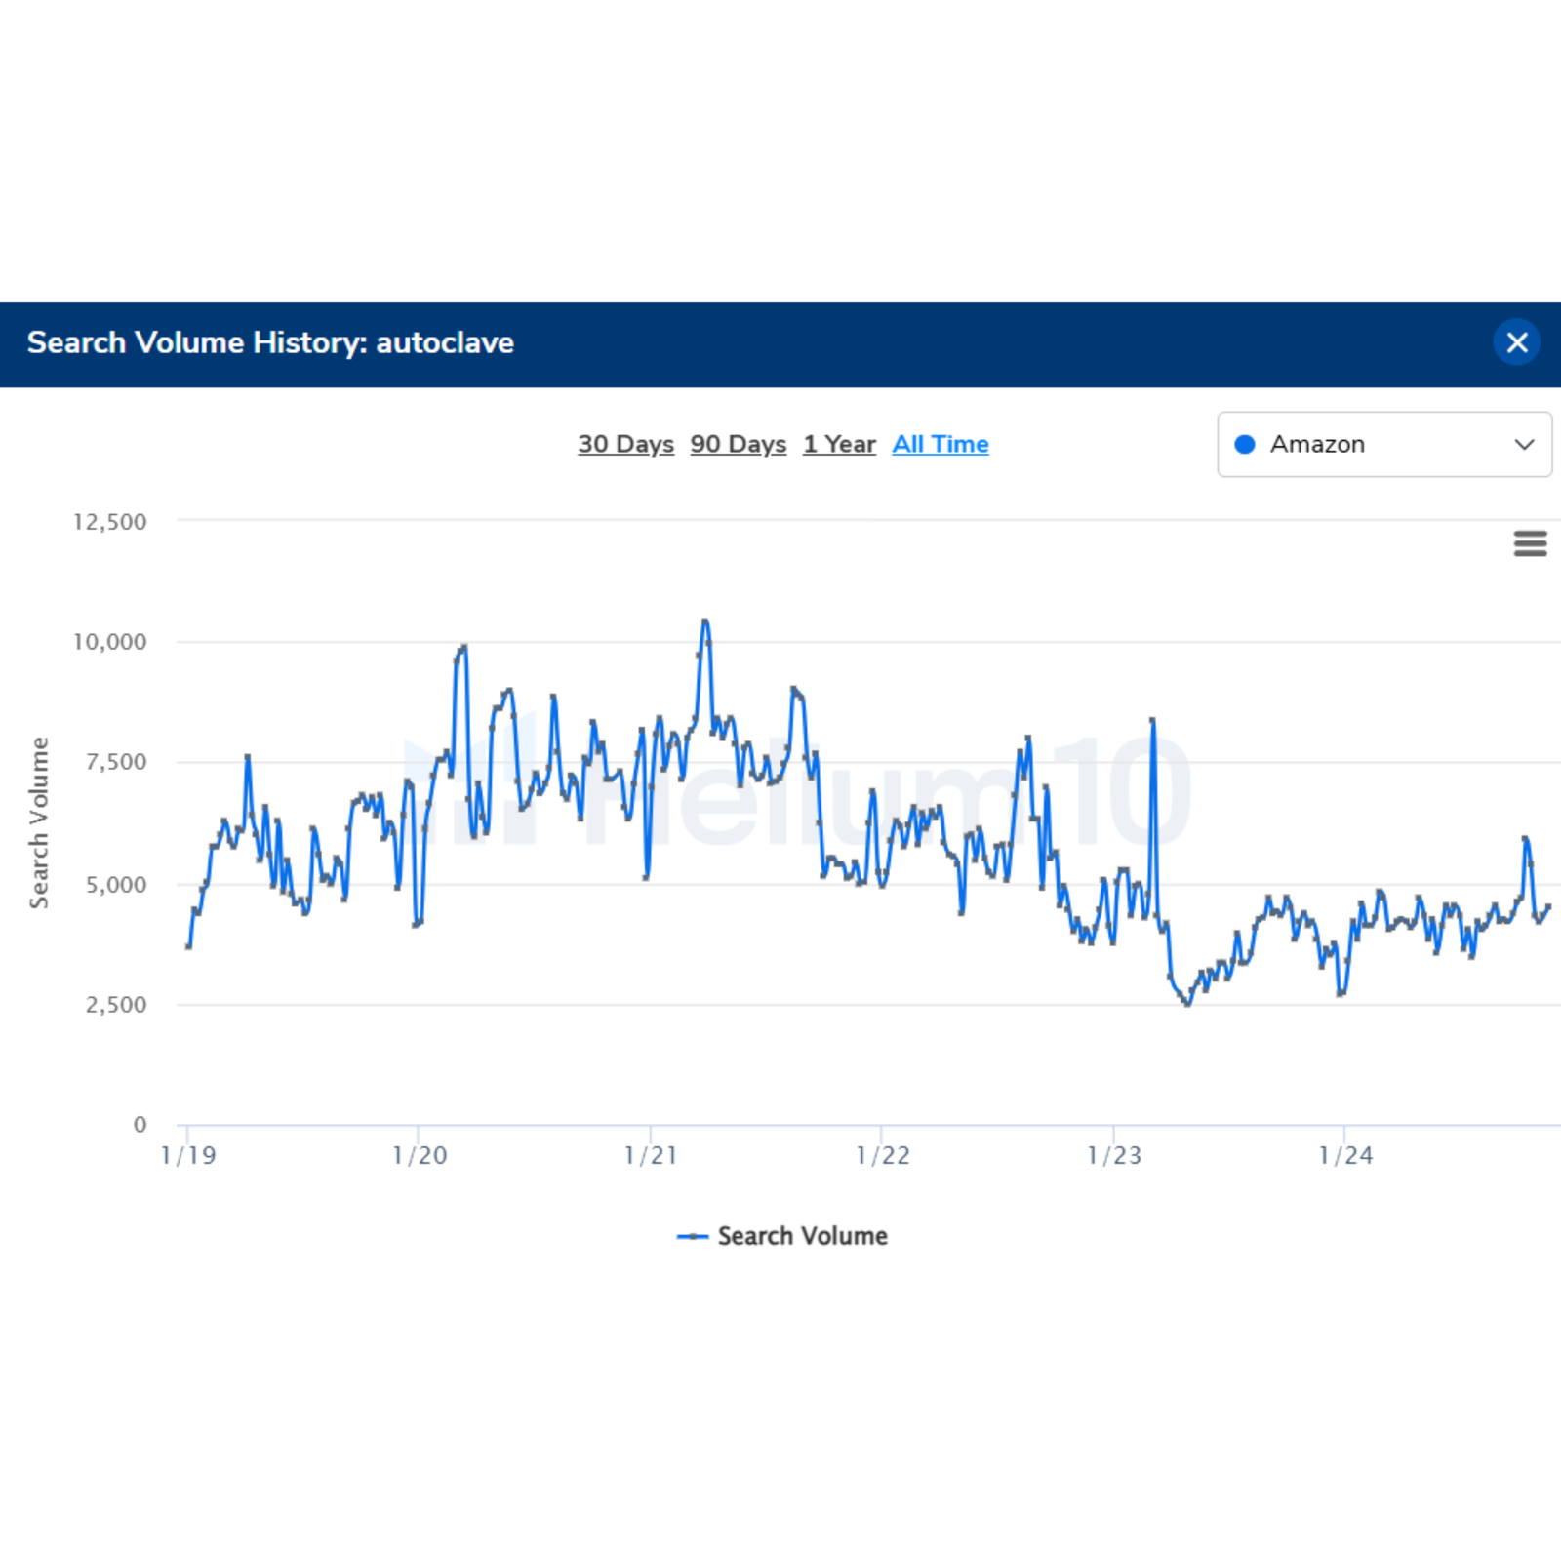The height and width of the screenshot is (1561, 1561).
Task: Click the Search Volume y-axis title
Action: pos(39,822)
